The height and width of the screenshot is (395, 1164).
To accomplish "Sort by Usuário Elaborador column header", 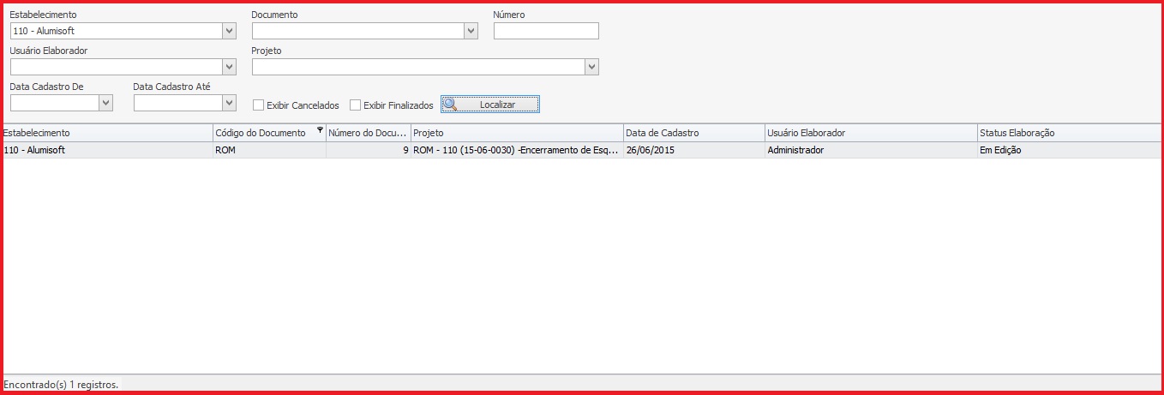I will [871, 133].
